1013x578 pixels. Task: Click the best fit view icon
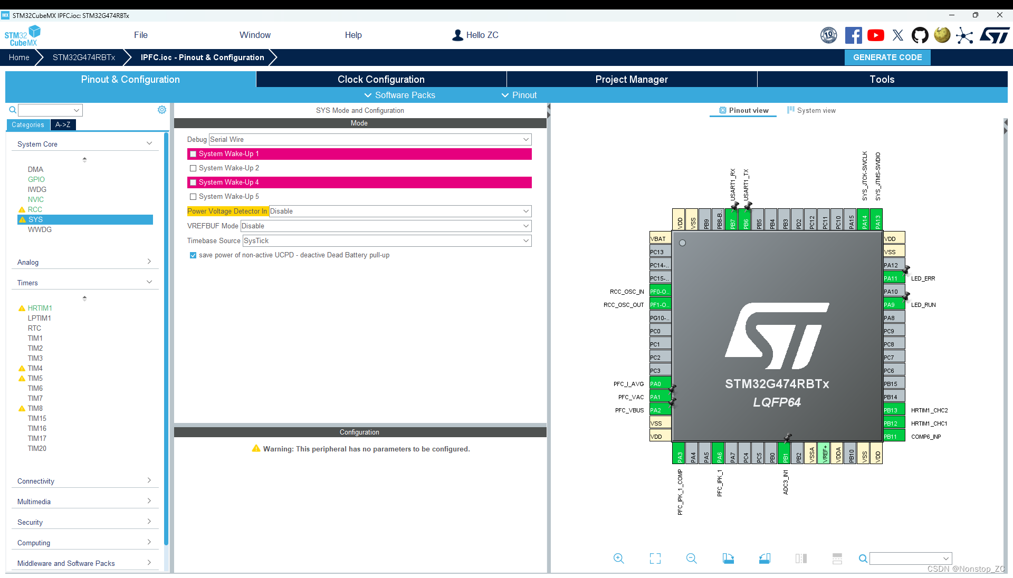coord(655,558)
